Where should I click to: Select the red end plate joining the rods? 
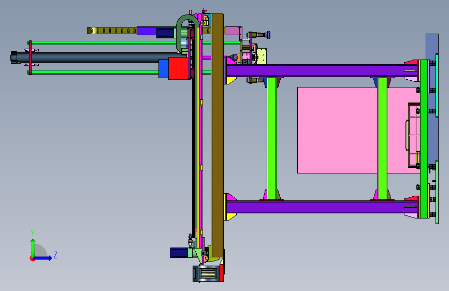30,57
